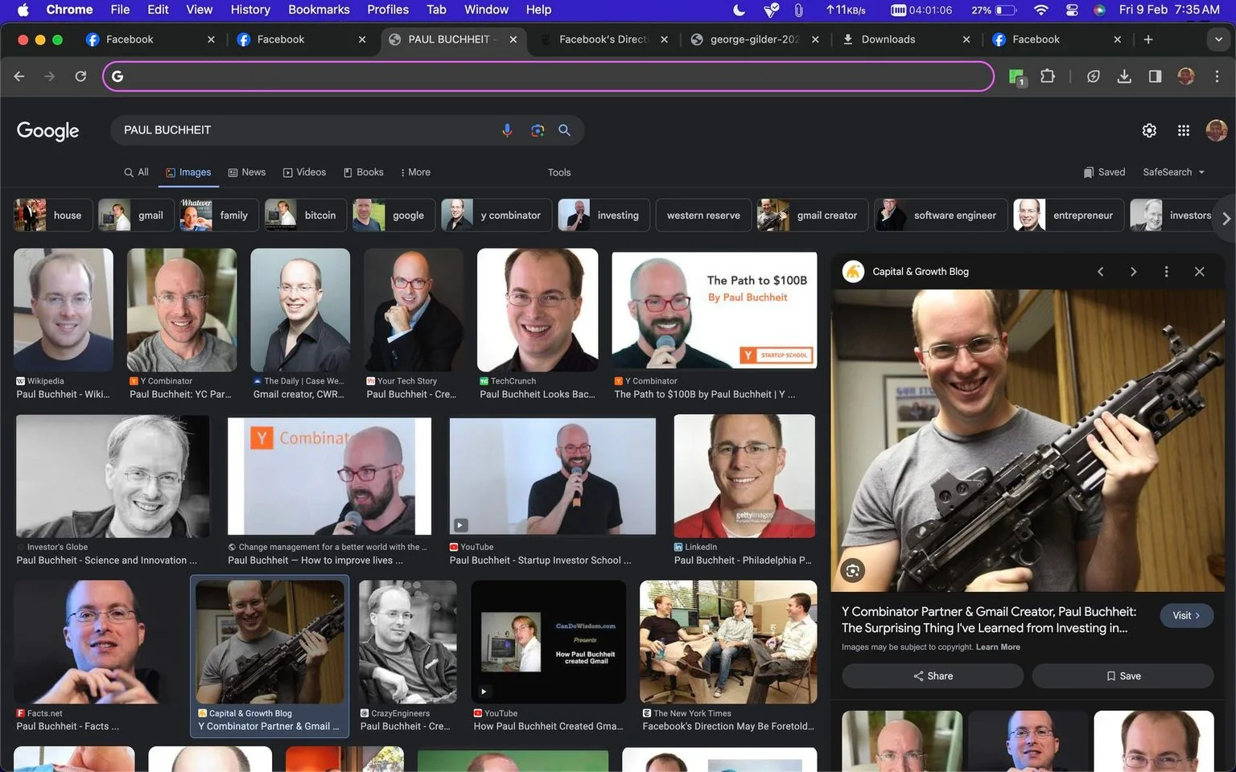The height and width of the screenshot is (772, 1236).
Task: Switch to the Downloads browser tab
Action: tap(906, 39)
